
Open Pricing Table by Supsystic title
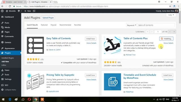60,75
